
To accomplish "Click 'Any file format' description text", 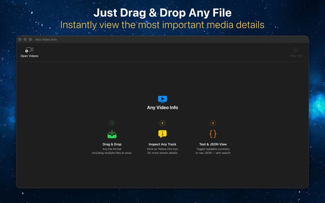I will pyautogui.click(x=112, y=149).
